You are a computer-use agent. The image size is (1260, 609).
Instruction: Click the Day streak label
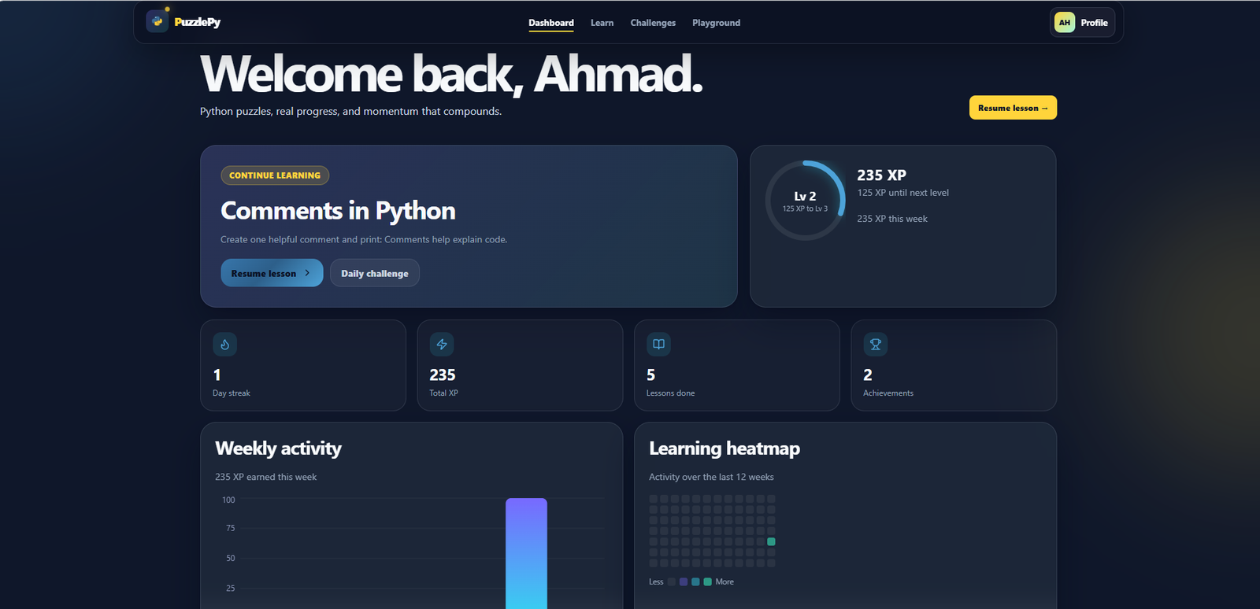pos(232,393)
